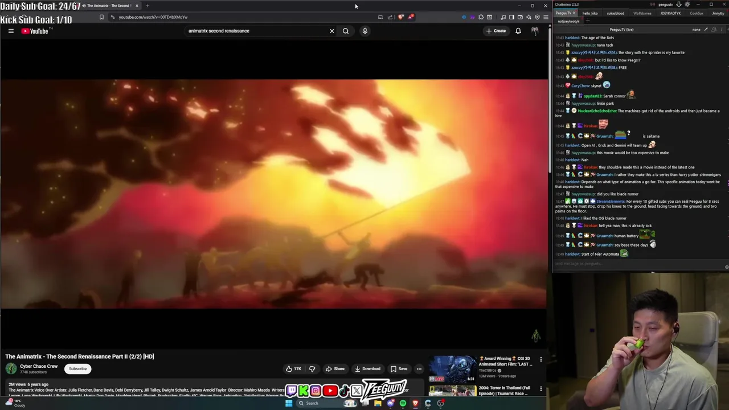
Task: Close The Animatrix browser tab
Action: coord(137,6)
